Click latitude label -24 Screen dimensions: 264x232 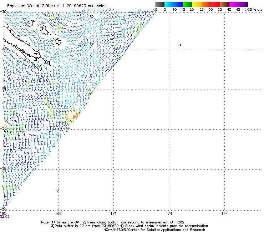[x=3, y=89]
